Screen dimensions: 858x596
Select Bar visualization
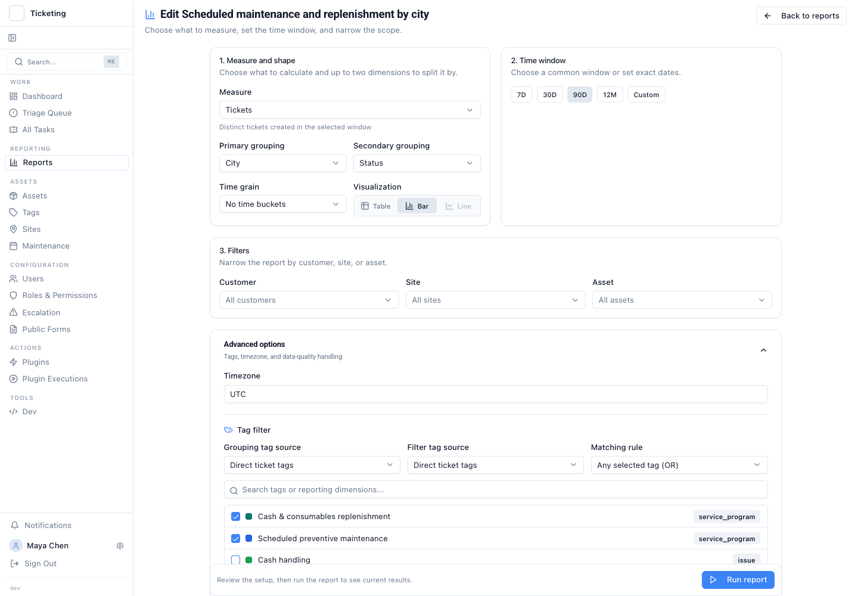(x=417, y=206)
